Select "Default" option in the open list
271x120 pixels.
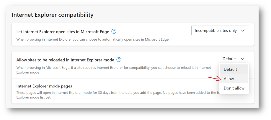230,69
